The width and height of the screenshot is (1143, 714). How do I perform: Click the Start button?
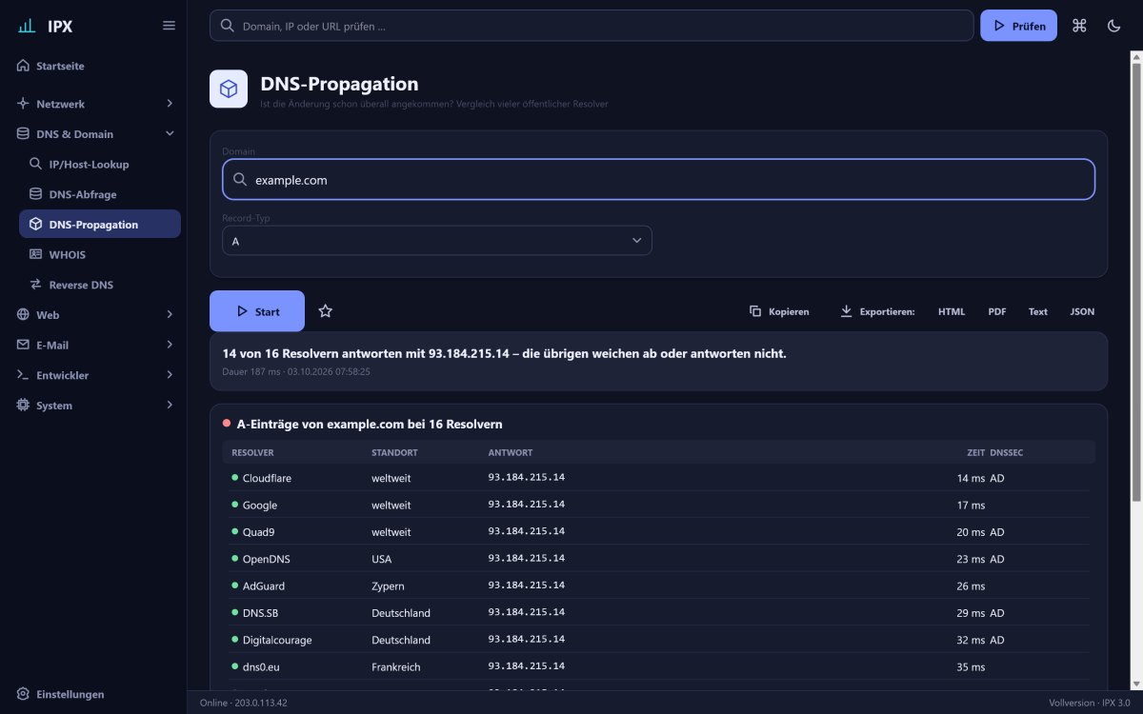pyautogui.click(x=257, y=311)
